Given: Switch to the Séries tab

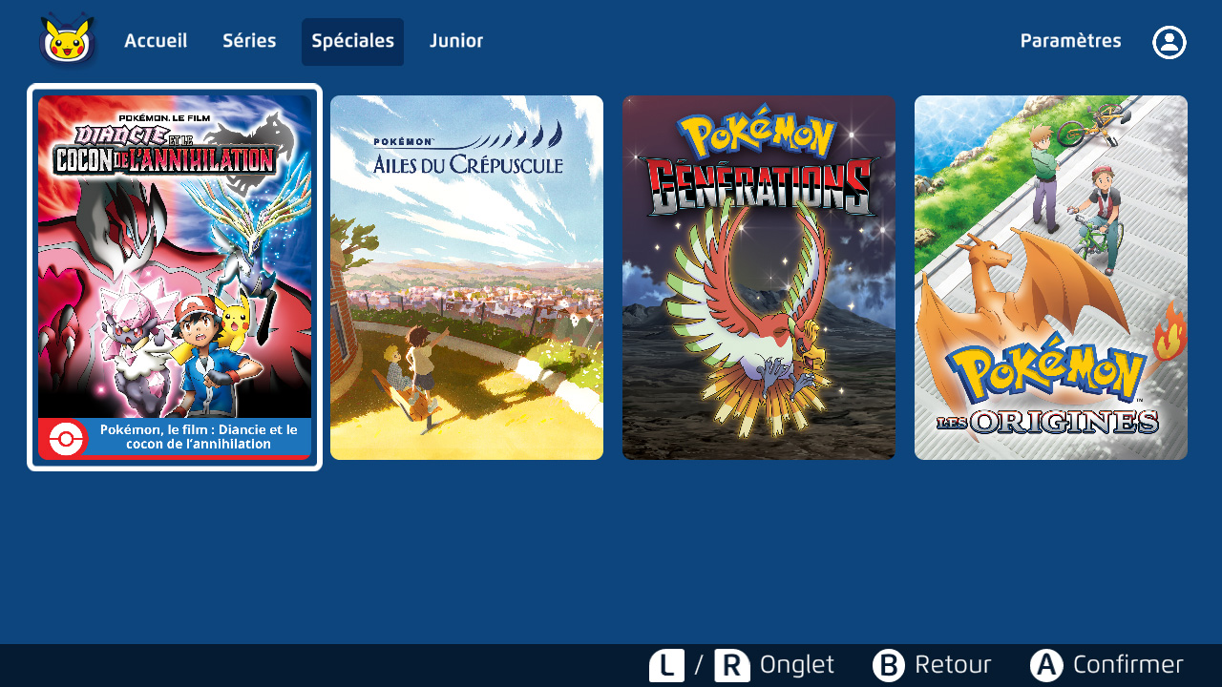Looking at the screenshot, I should tap(249, 41).
